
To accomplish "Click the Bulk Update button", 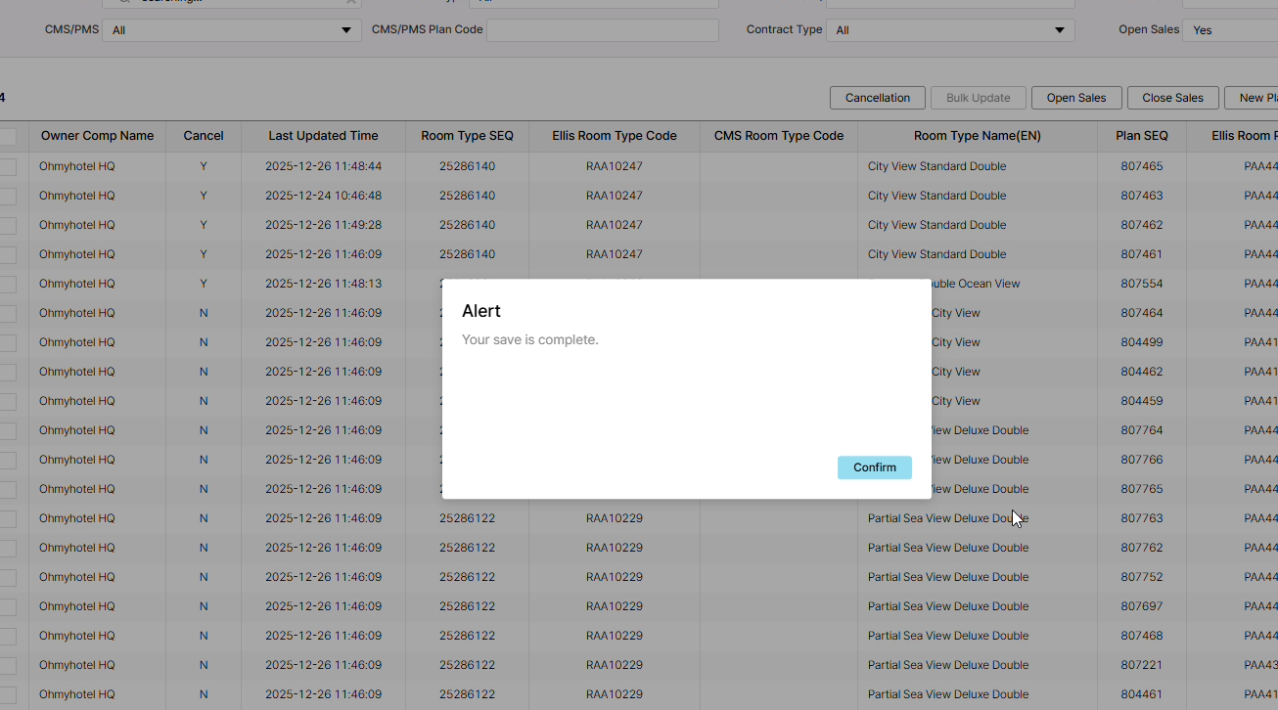I will [978, 98].
